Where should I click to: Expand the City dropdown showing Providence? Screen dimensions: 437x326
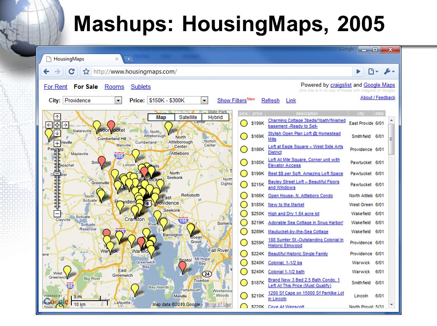click(92, 100)
